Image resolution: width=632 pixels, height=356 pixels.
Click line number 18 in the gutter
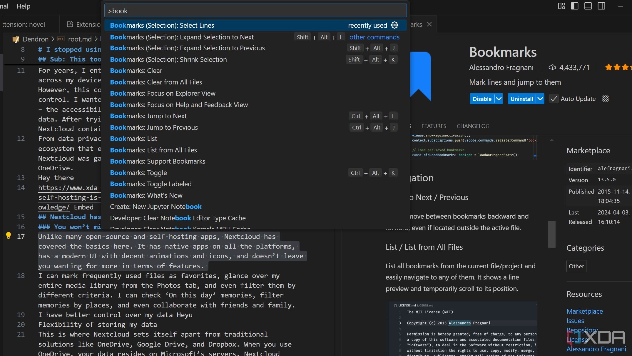(21, 276)
